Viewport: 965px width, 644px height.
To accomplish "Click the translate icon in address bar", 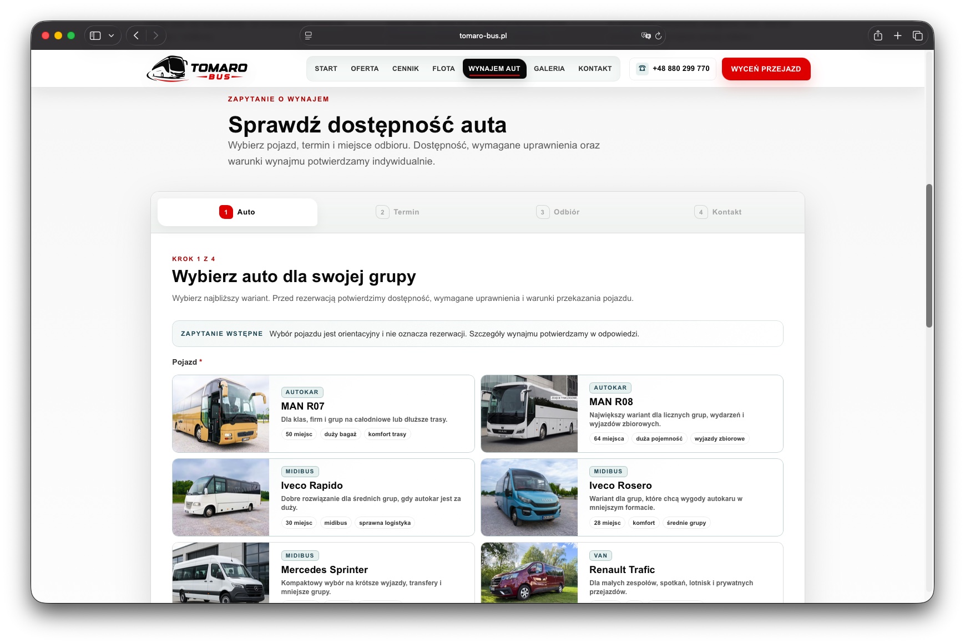I will 646,35.
